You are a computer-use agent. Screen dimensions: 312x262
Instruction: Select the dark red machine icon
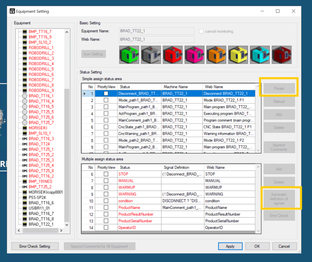[282, 55]
